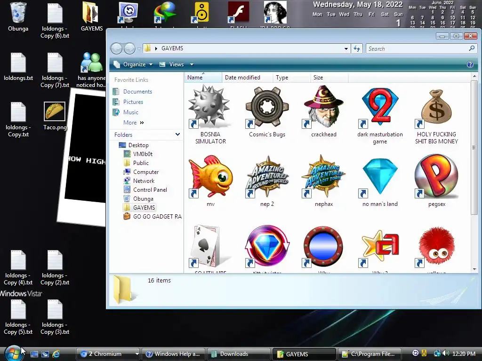Select loldongs - Copy (6).txt on desktop
The image size is (482, 361).
(55, 20)
